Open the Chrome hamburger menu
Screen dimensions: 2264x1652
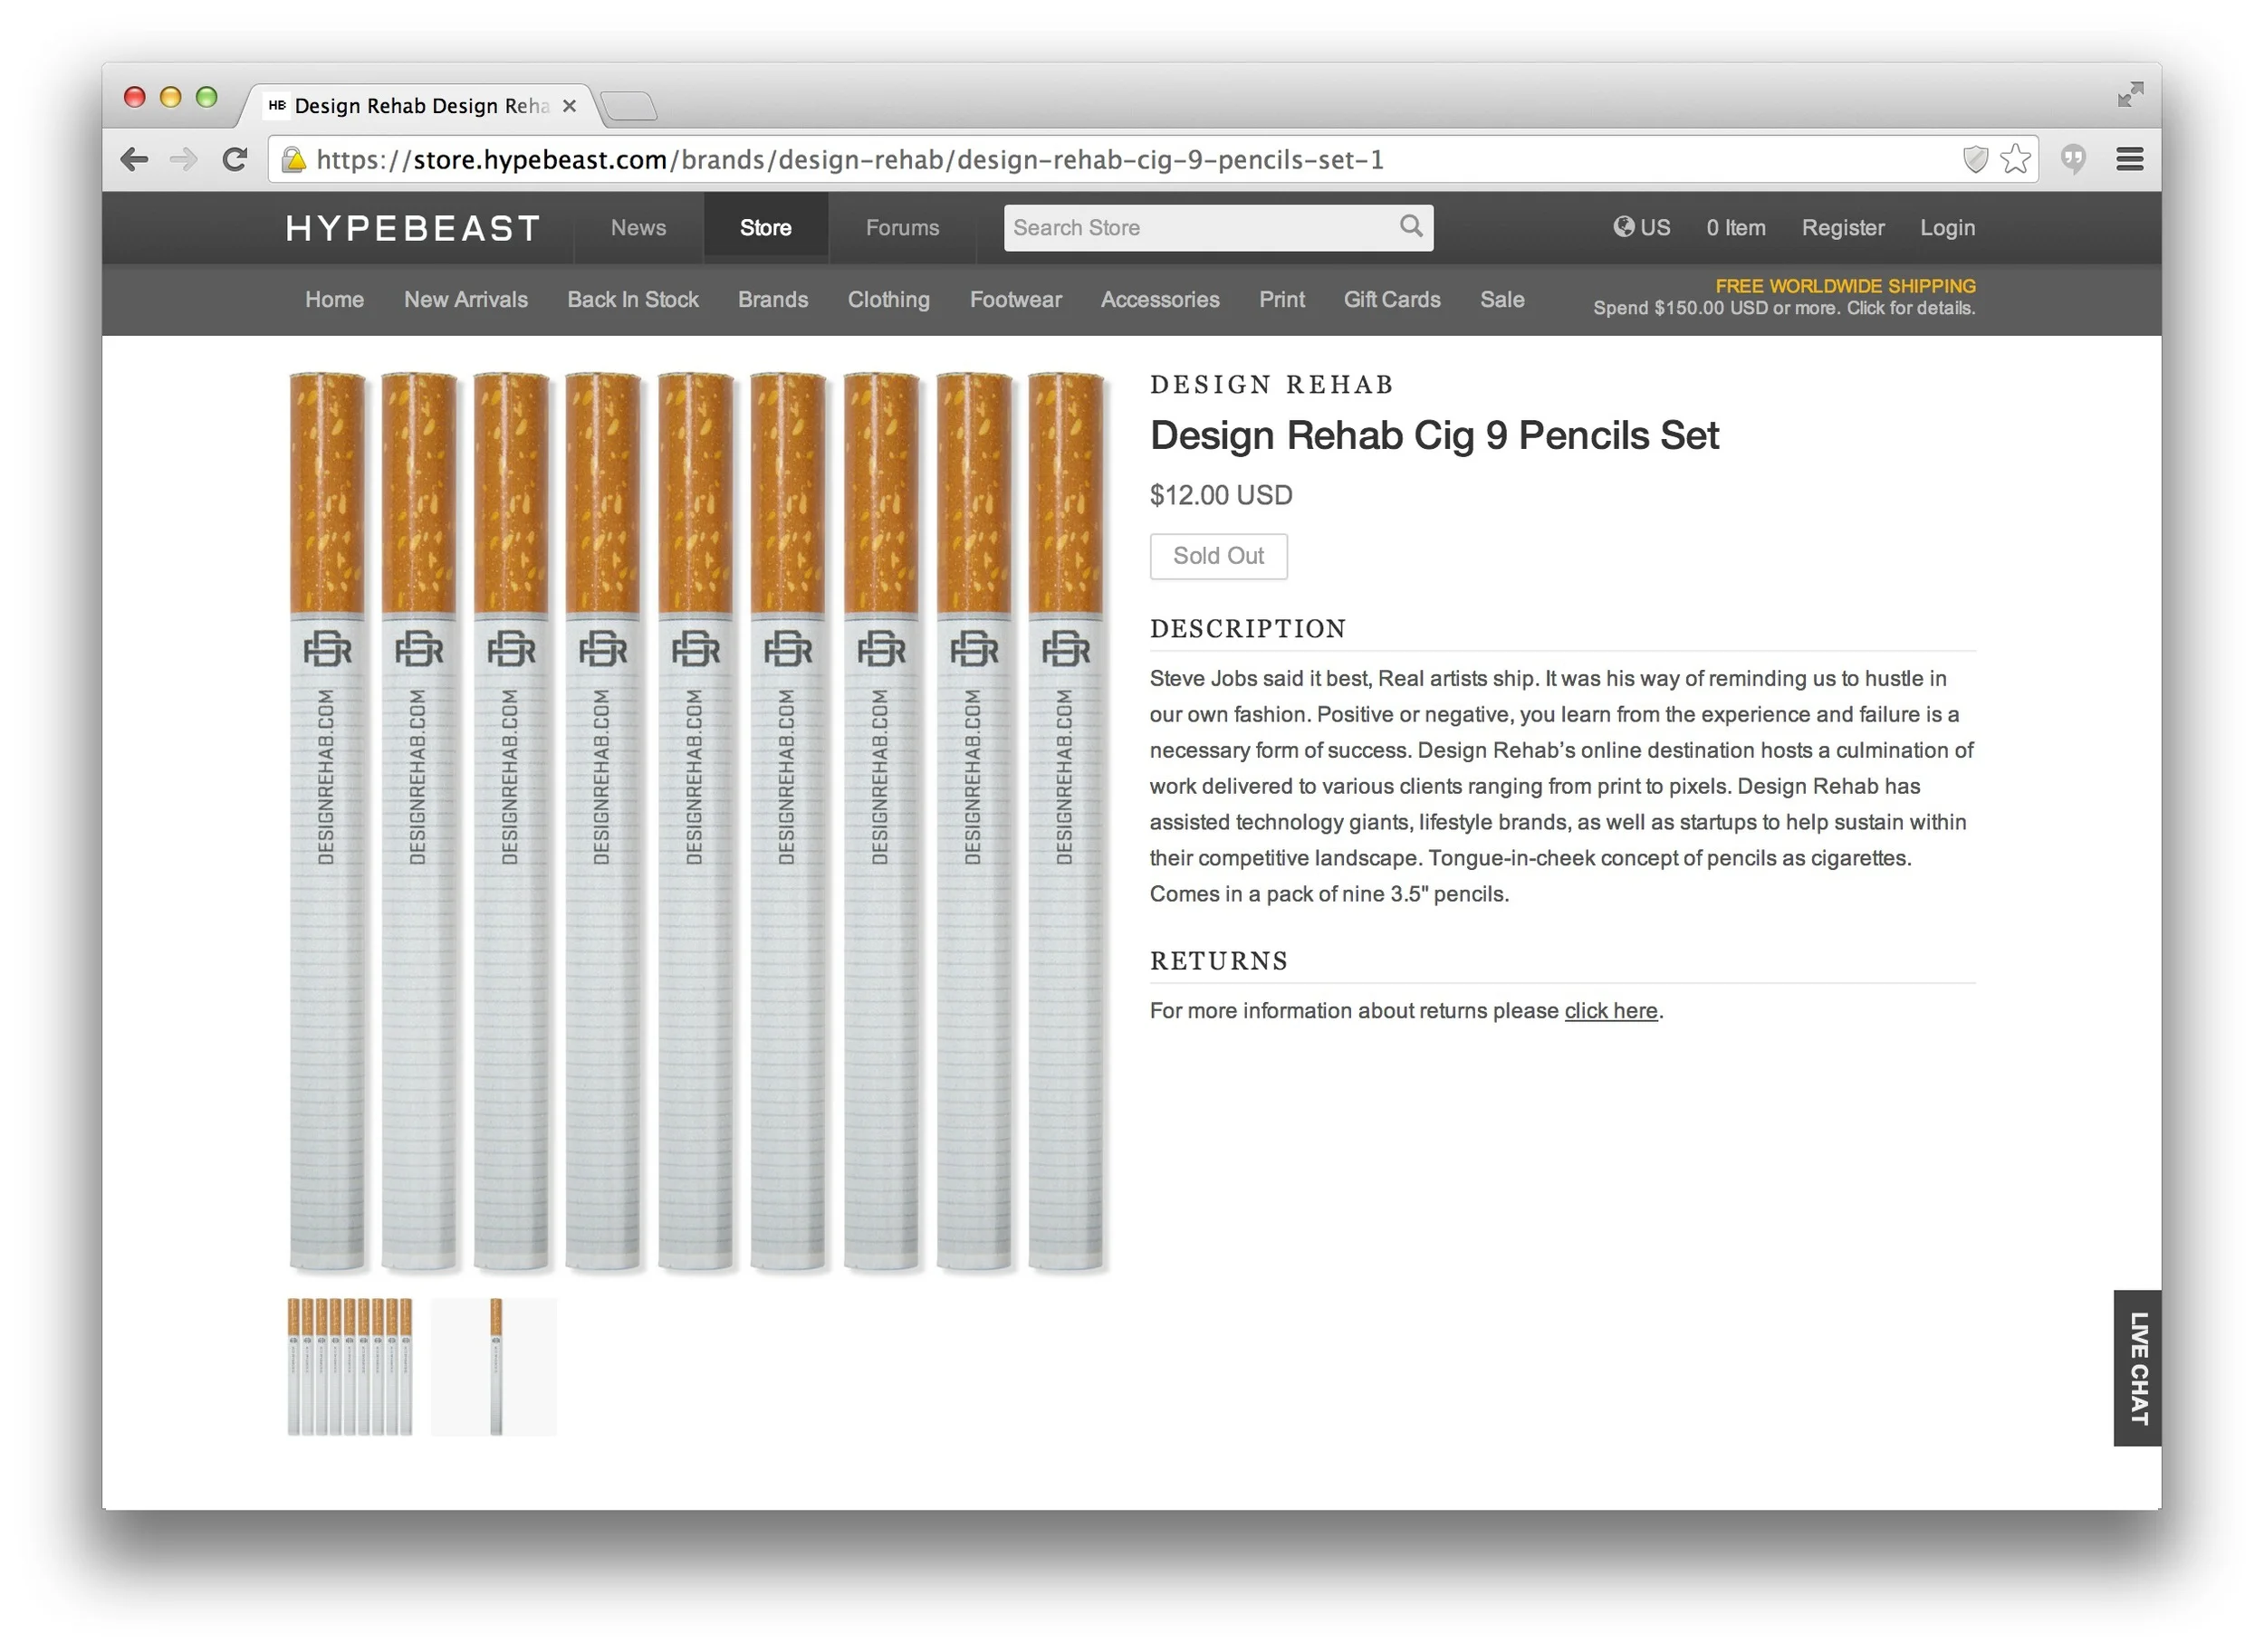pyautogui.click(x=2129, y=160)
